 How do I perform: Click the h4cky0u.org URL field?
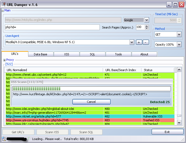[63, 20]
